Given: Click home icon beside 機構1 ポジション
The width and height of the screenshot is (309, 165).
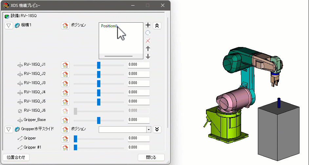Looking at the screenshot, I should pos(65,26).
